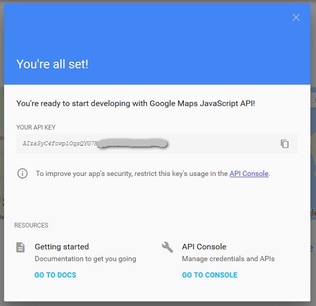
Task: Click the API Console resource heading
Action: (x=204, y=246)
